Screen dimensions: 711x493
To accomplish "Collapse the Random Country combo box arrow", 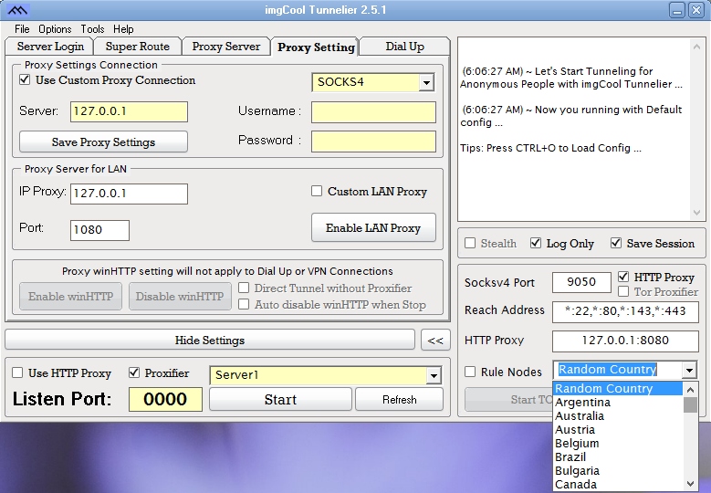I will click(x=689, y=371).
